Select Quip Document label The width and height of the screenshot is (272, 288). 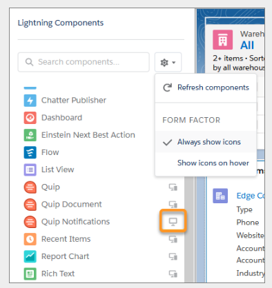pyautogui.click(x=71, y=204)
